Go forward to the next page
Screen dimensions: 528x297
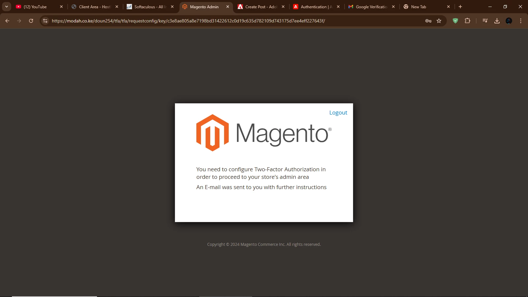(x=19, y=21)
